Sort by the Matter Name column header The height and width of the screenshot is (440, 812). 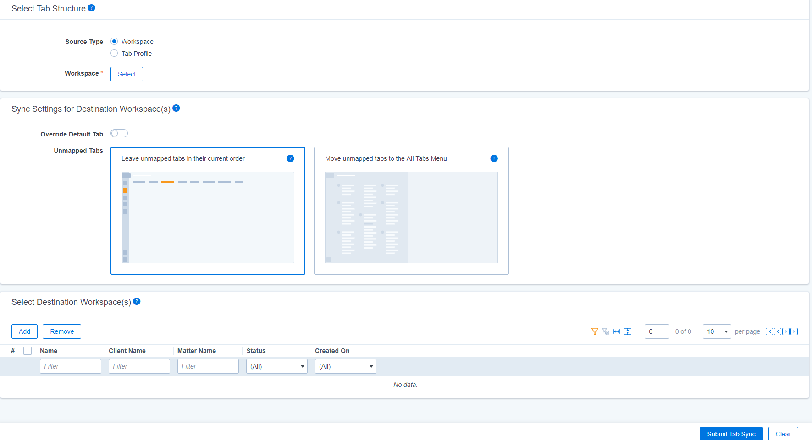[x=197, y=351]
